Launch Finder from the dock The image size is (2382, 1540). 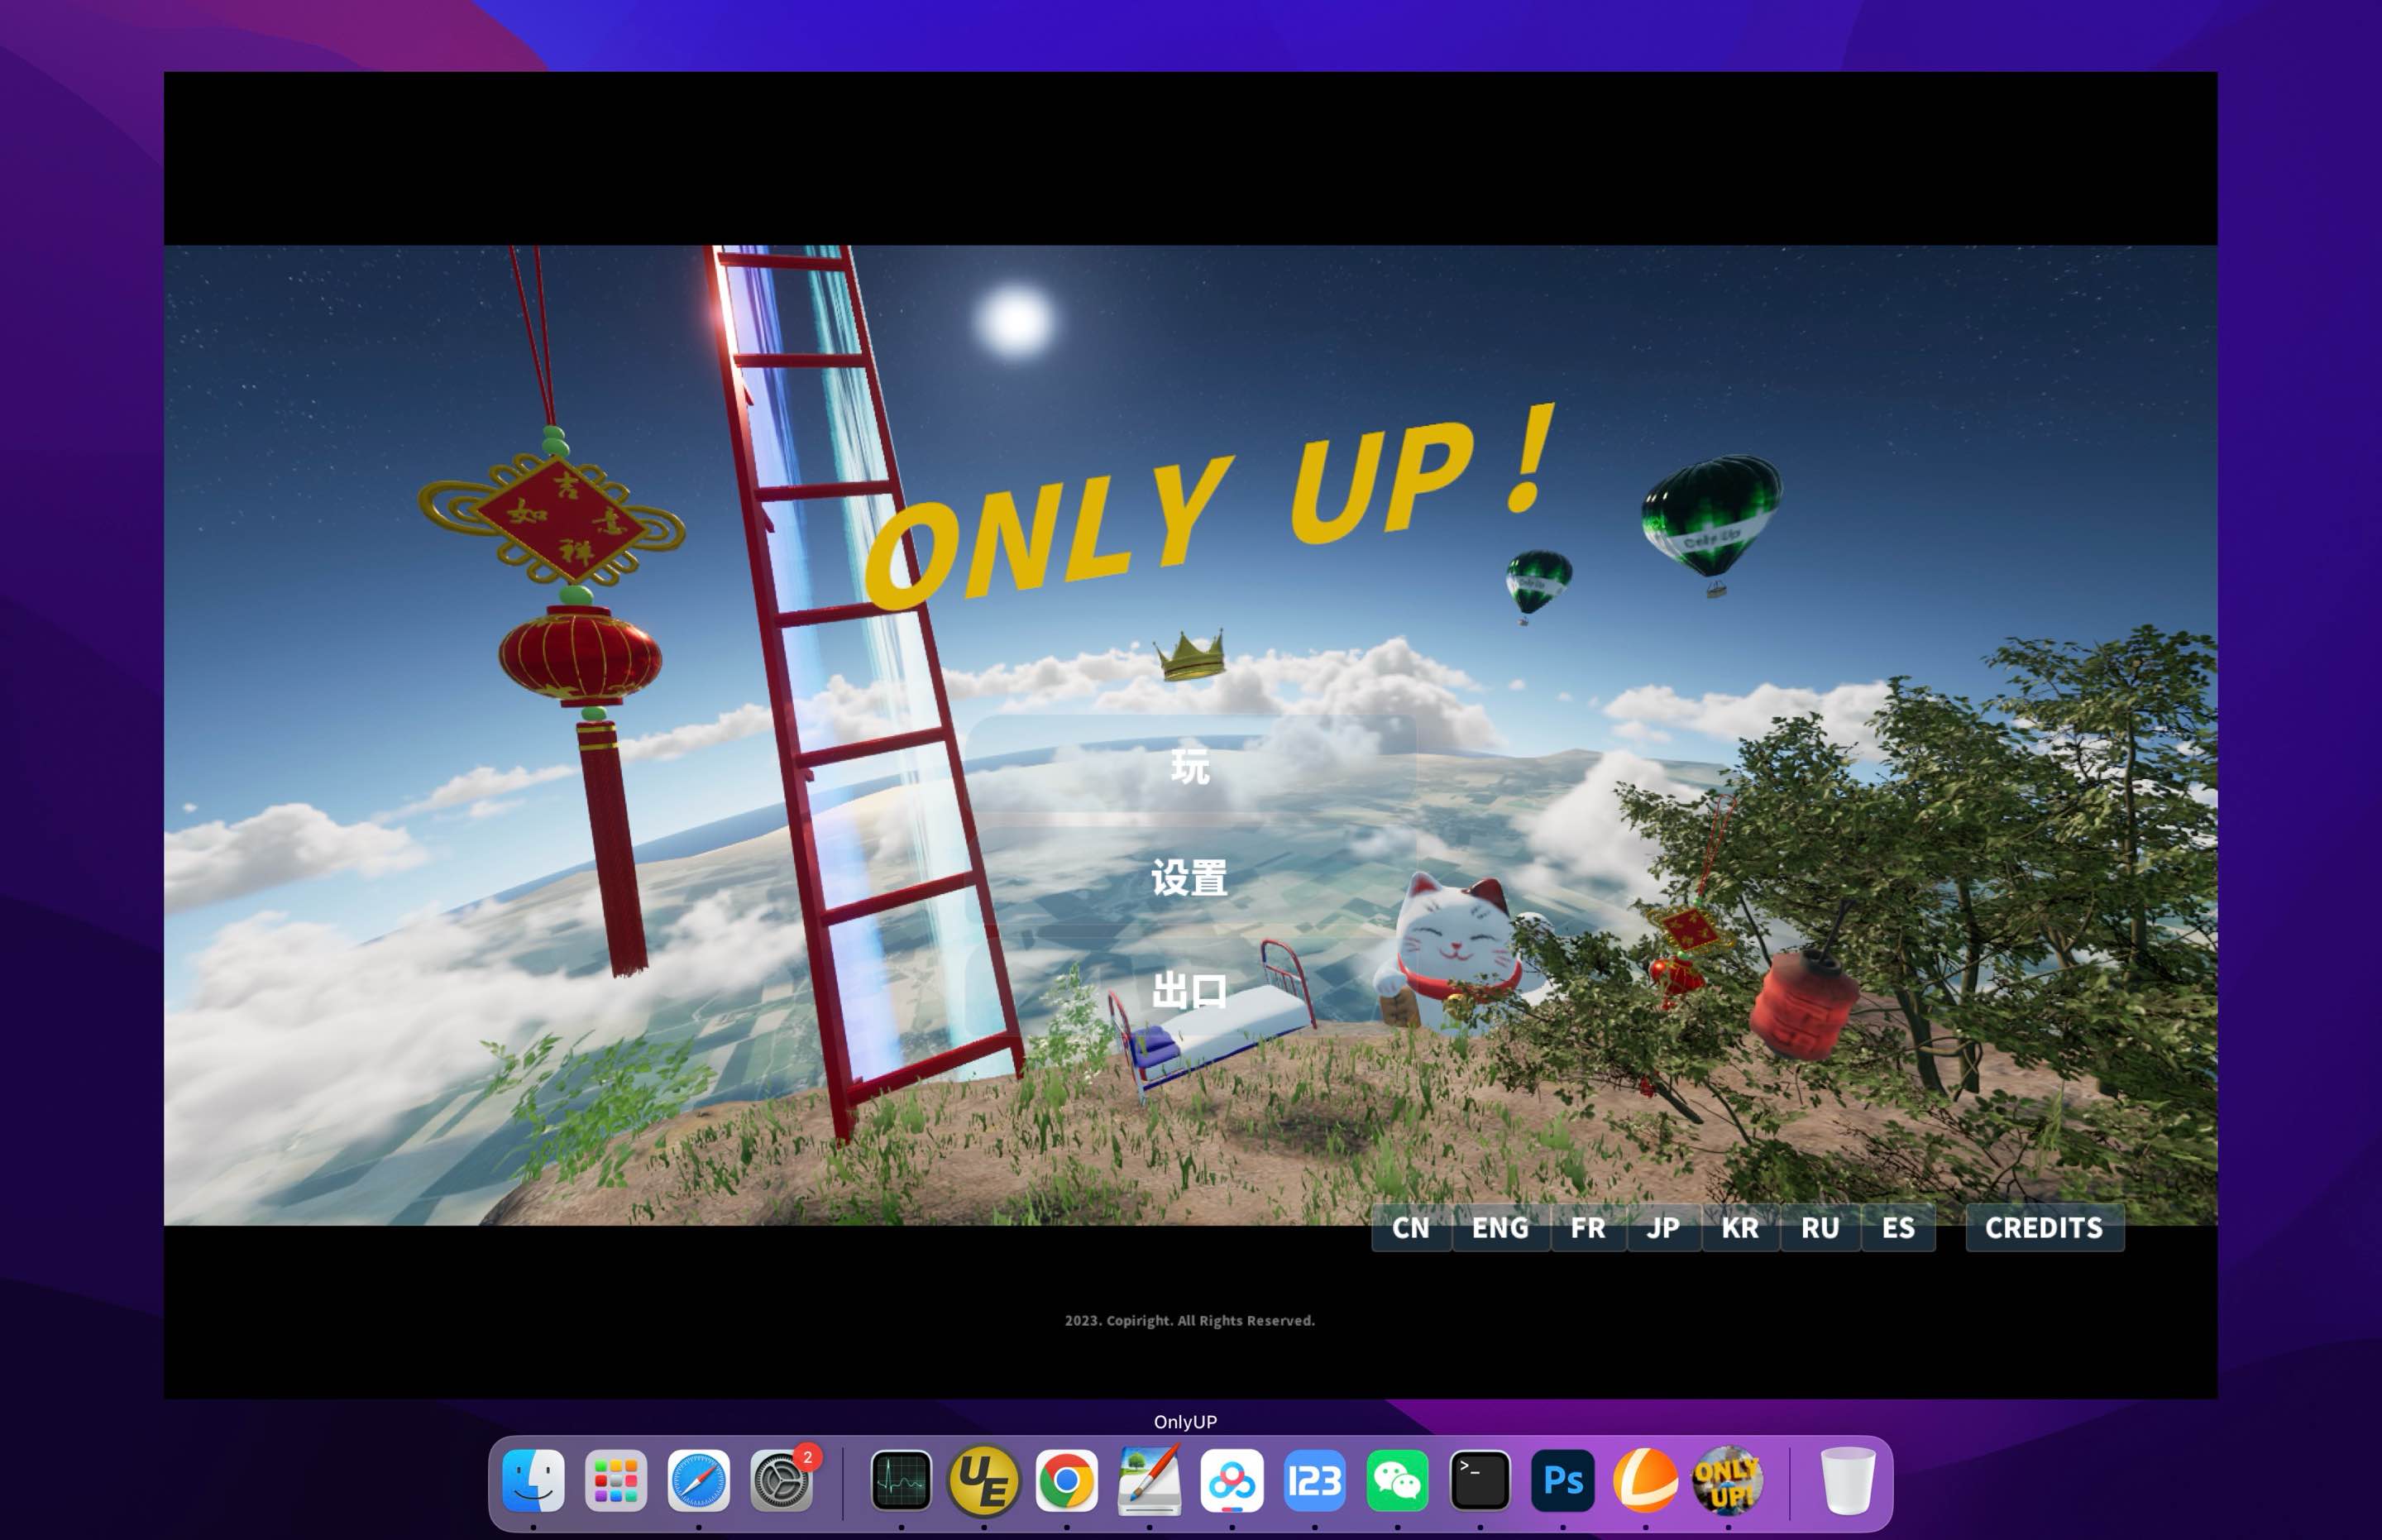click(537, 1483)
